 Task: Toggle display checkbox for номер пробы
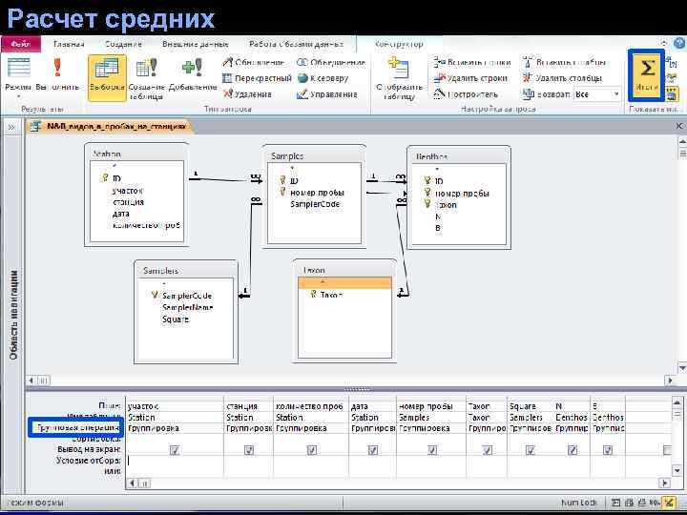pos(431,450)
